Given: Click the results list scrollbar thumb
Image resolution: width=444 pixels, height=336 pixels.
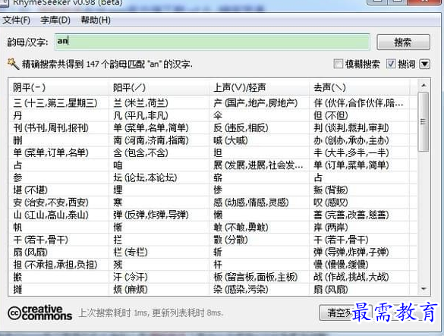Looking at the screenshot, I should click(424, 121).
